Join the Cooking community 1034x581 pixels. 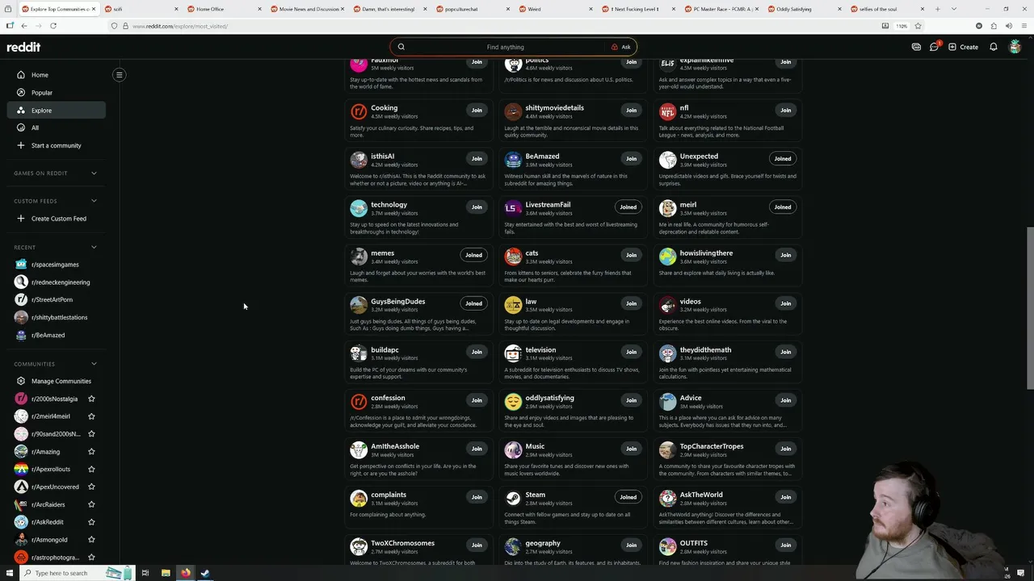point(477,110)
